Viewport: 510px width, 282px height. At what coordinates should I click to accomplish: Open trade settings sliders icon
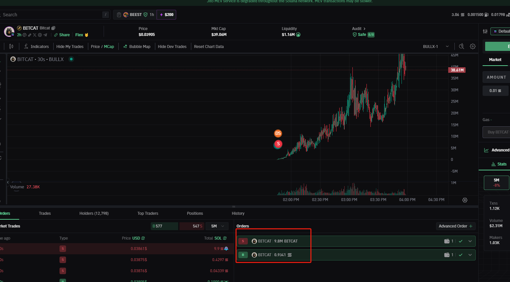pos(485,31)
